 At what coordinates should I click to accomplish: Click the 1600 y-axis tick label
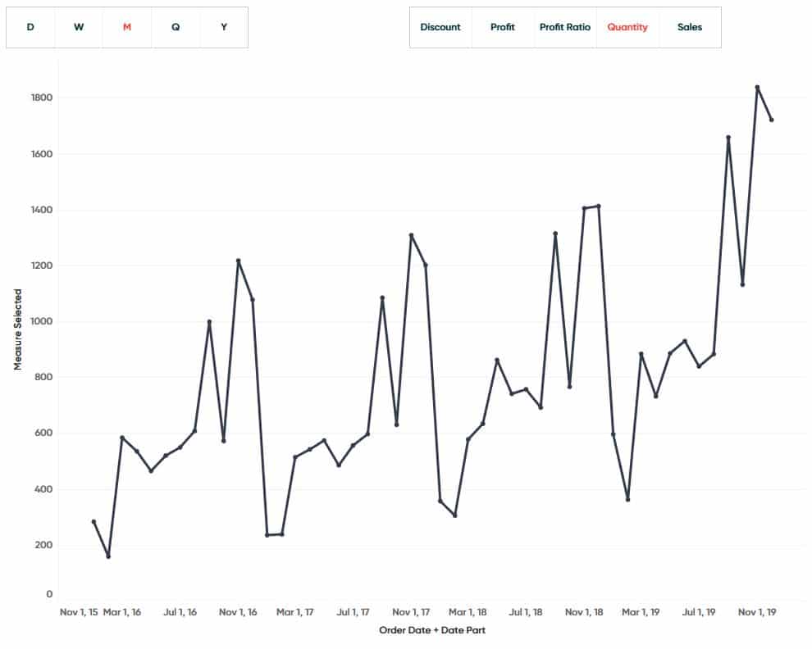[x=42, y=154]
